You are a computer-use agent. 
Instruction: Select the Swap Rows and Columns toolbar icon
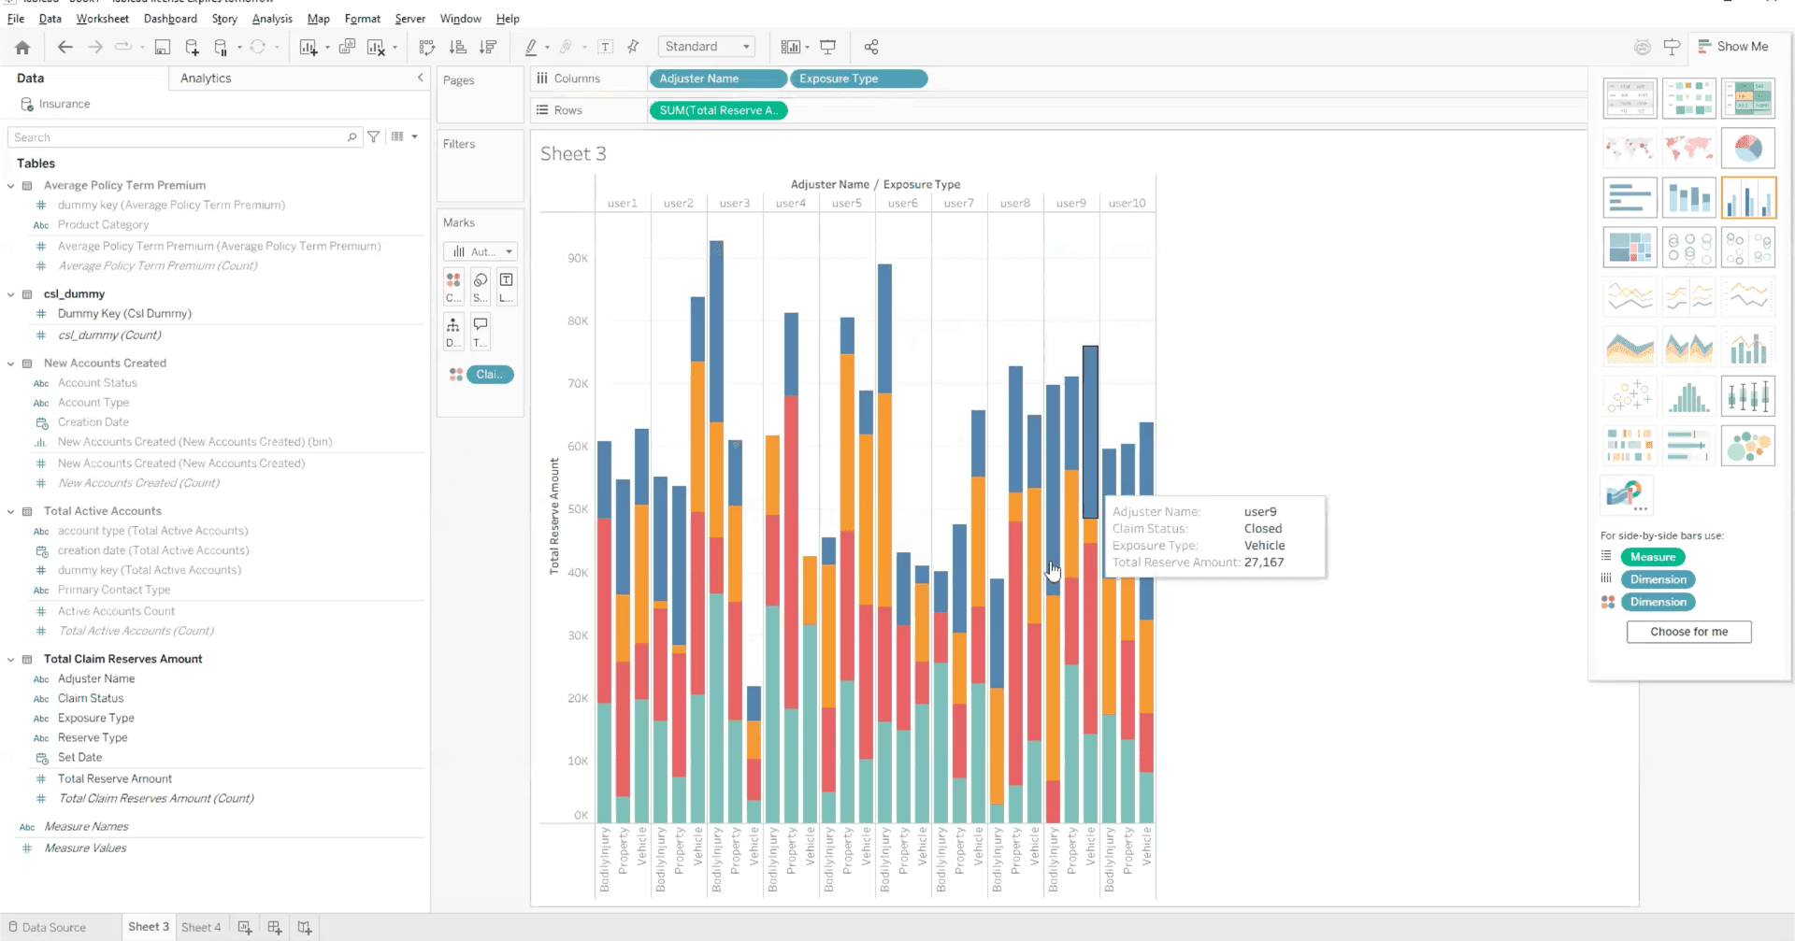tap(427, 47)
